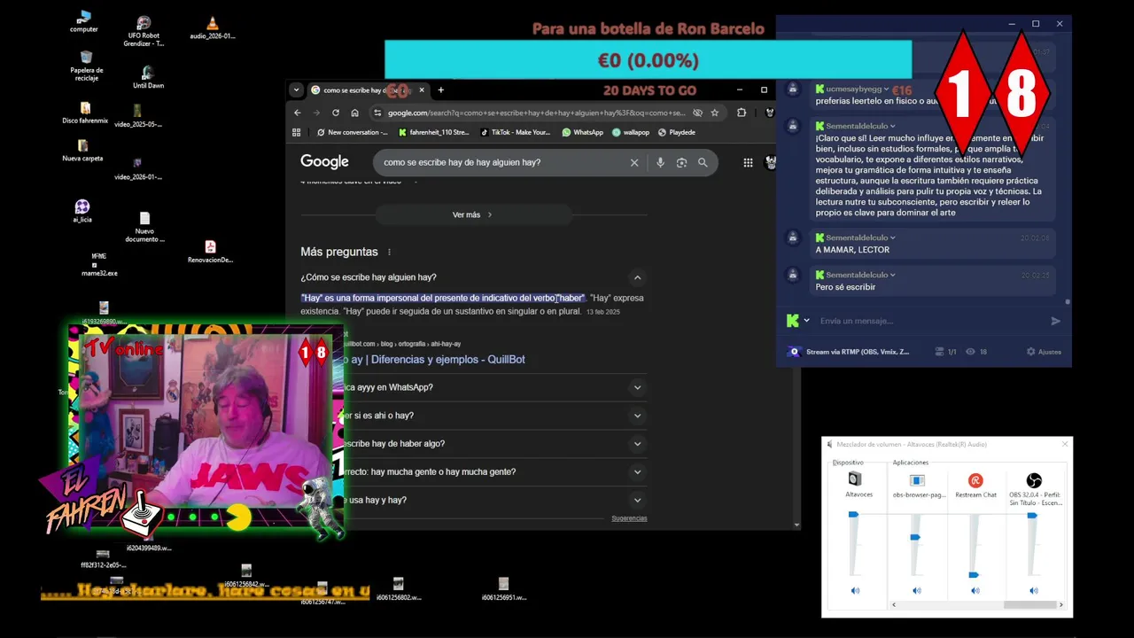This screenshot has height=638, width=1134.
Task: Open the Chrome home page button
Action: click(354, 113)
